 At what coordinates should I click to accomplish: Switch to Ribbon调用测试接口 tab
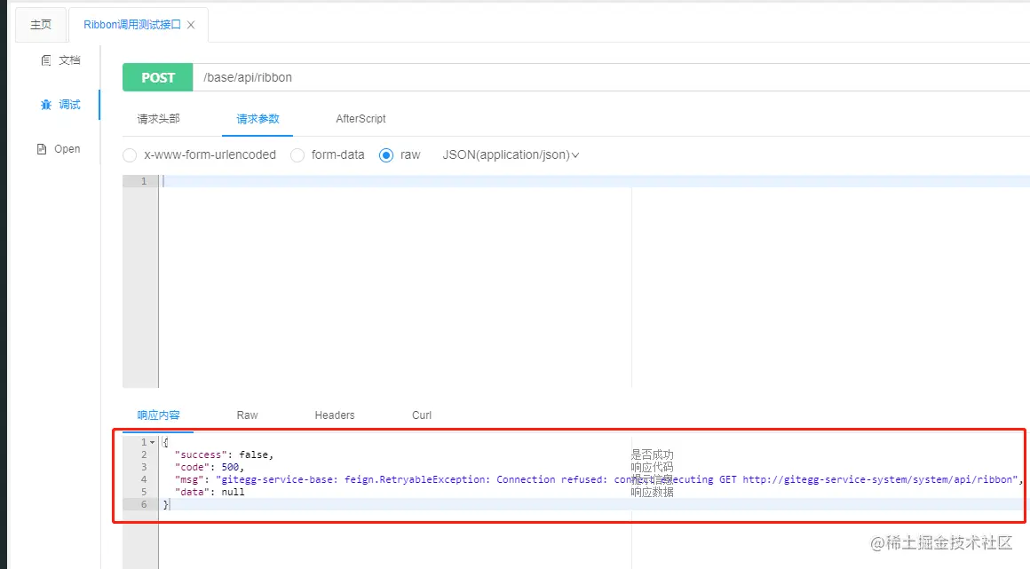(131, 24)
